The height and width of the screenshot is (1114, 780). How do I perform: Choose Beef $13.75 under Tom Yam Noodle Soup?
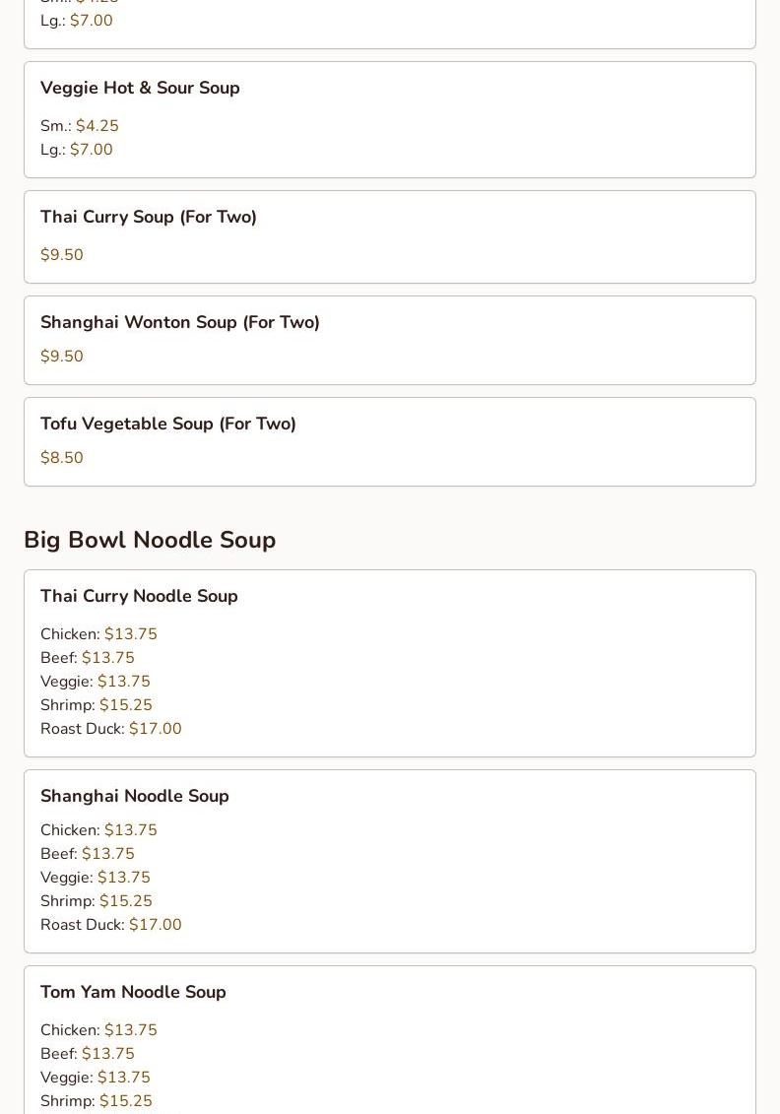88,1054
